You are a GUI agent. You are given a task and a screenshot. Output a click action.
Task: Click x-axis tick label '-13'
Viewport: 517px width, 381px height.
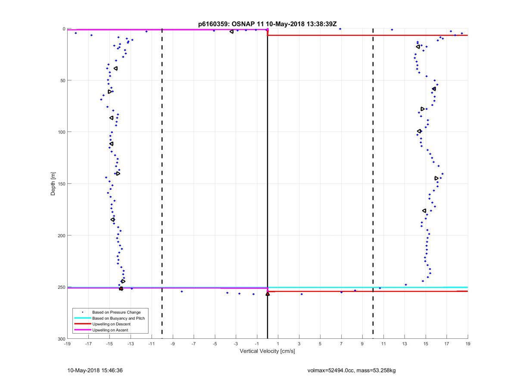[x=131, y=344]
